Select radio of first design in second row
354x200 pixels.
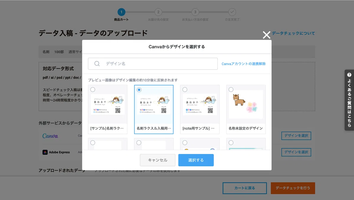(x=93, y=143)
